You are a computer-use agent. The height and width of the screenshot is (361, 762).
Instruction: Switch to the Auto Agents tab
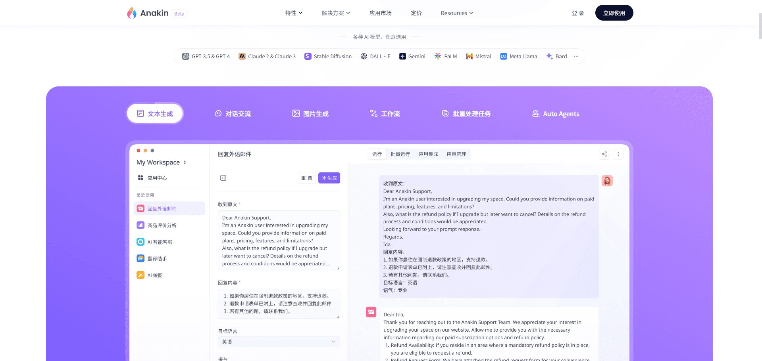point(556,114)
